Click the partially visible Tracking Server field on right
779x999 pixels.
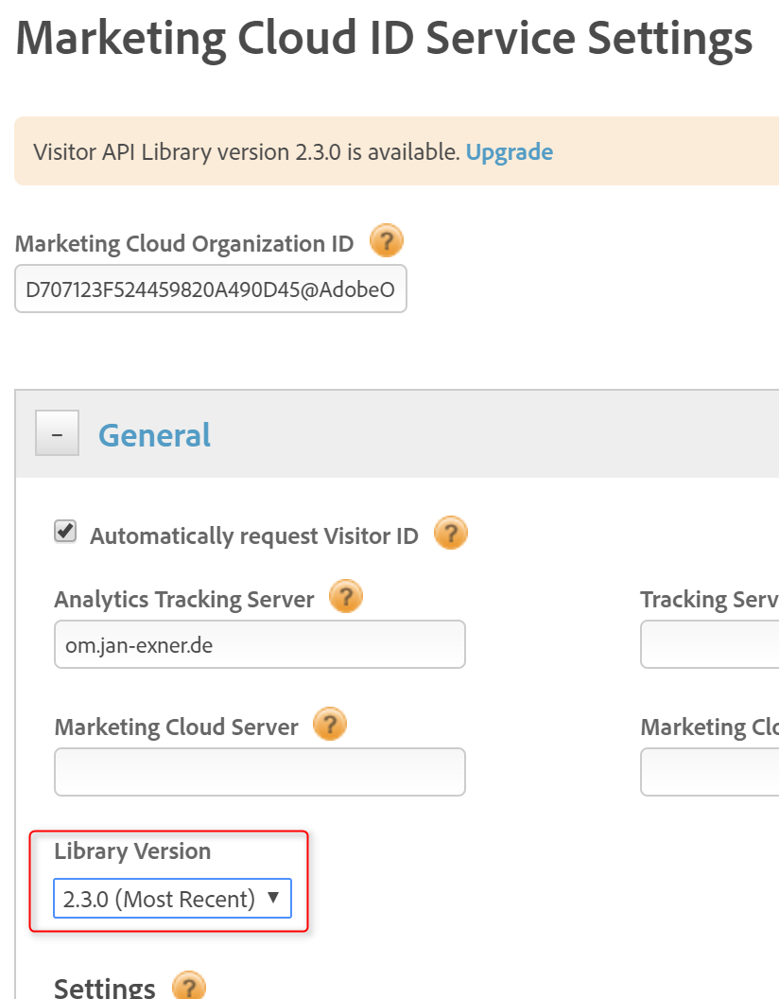[x=709, y=644]
